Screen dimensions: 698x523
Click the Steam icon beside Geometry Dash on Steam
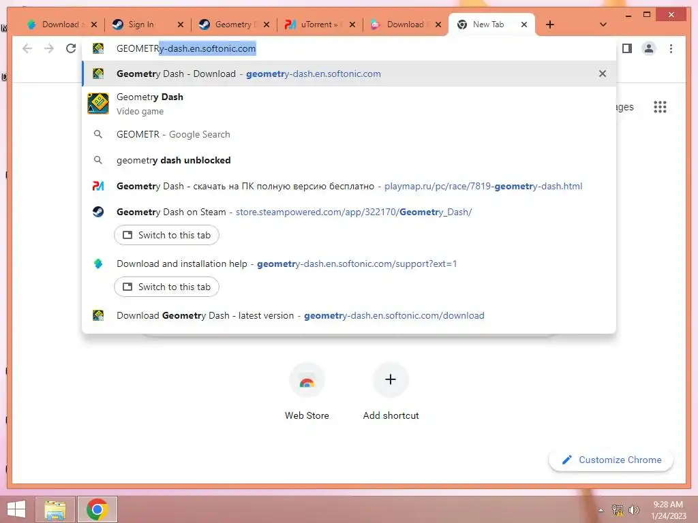click(x=98, y=212)
